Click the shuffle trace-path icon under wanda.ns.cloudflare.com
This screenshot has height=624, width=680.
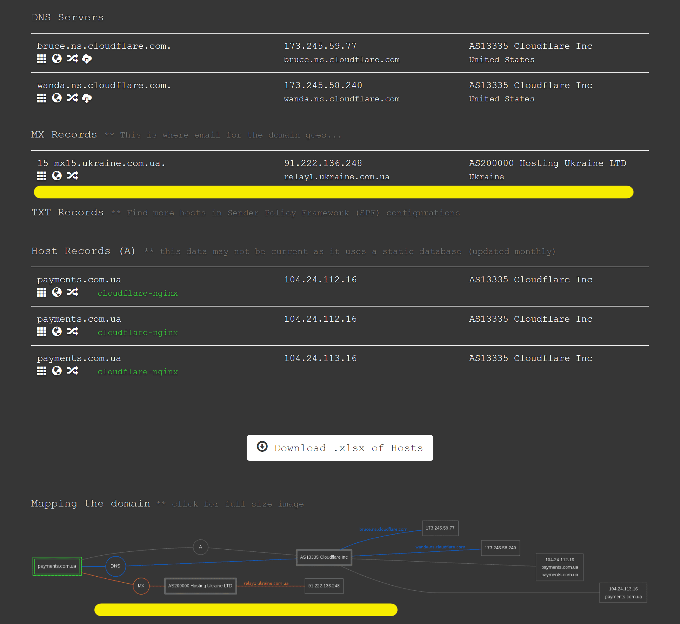tap(73, 98)
